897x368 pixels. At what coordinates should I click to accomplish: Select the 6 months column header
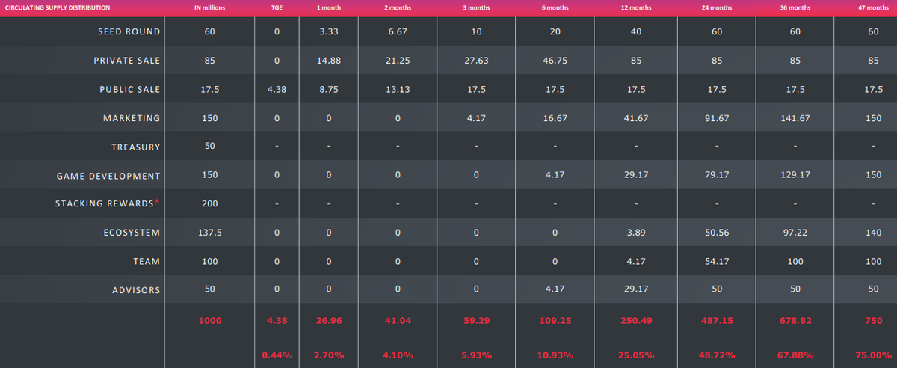coord(554,7)
